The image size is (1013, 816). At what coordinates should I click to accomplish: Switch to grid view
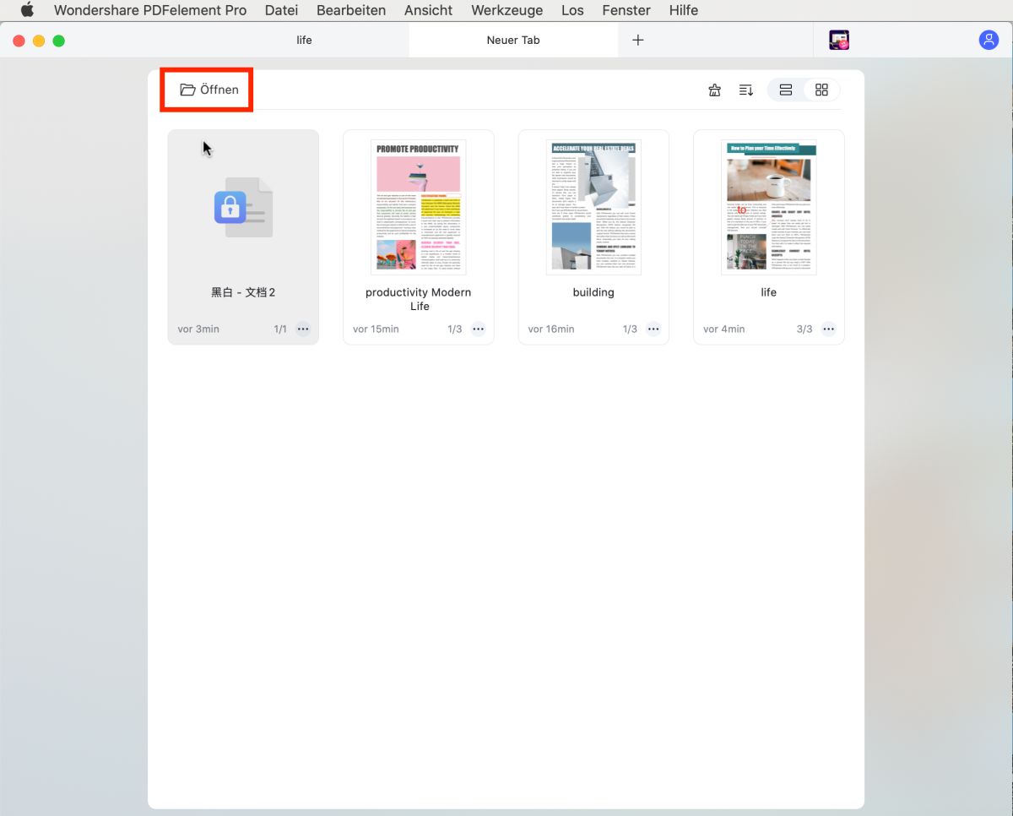tap(821, 89)
